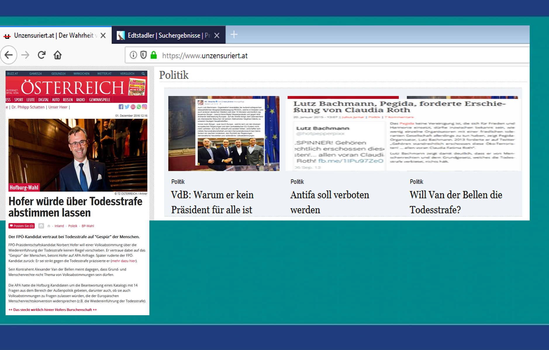Print the article using the printer icon
Image resolution: width=549 pixels, height=350 pixels.
tap(41, 226)
